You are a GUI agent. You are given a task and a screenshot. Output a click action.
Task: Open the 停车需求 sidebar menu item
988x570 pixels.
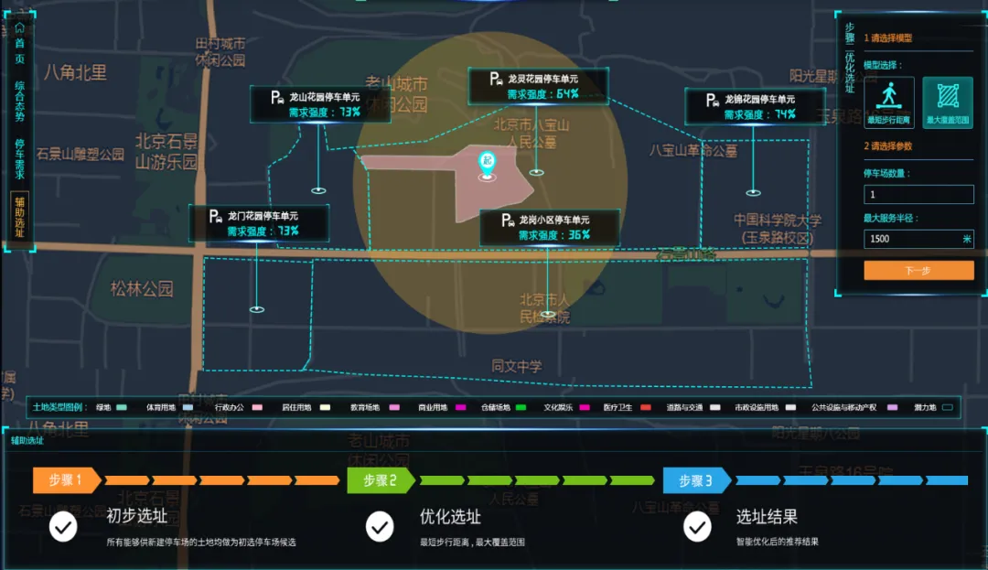19,158
